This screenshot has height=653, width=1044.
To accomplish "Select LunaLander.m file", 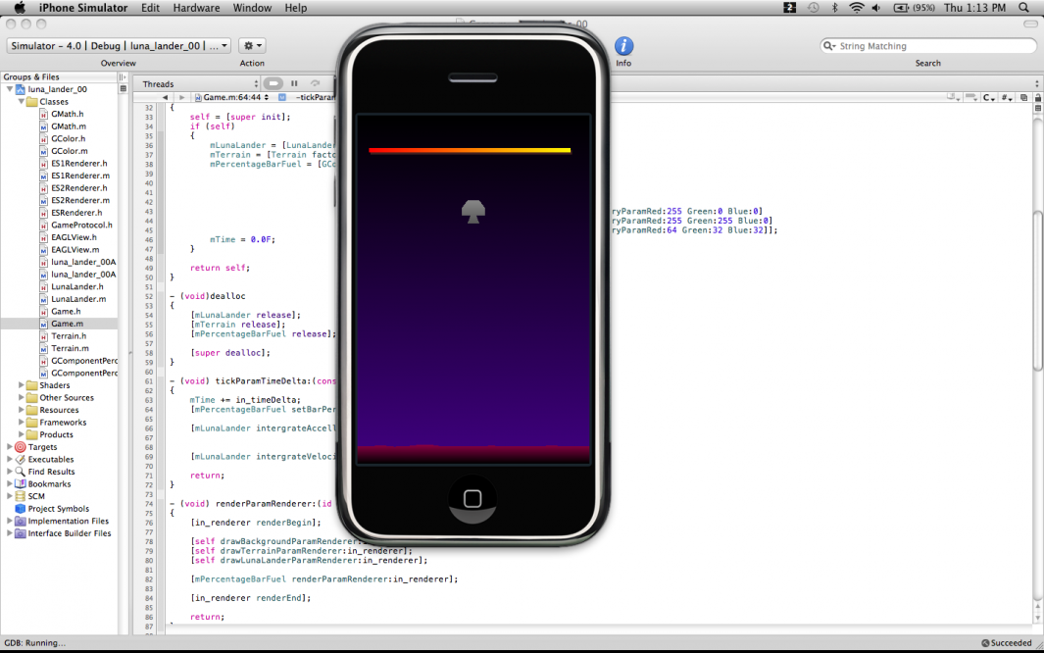I will 77,299.
